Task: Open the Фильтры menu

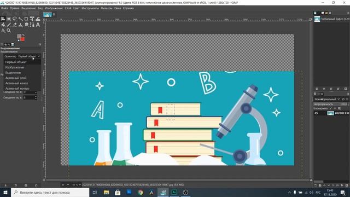Action: pyautogui.click(x=107, y=8)
